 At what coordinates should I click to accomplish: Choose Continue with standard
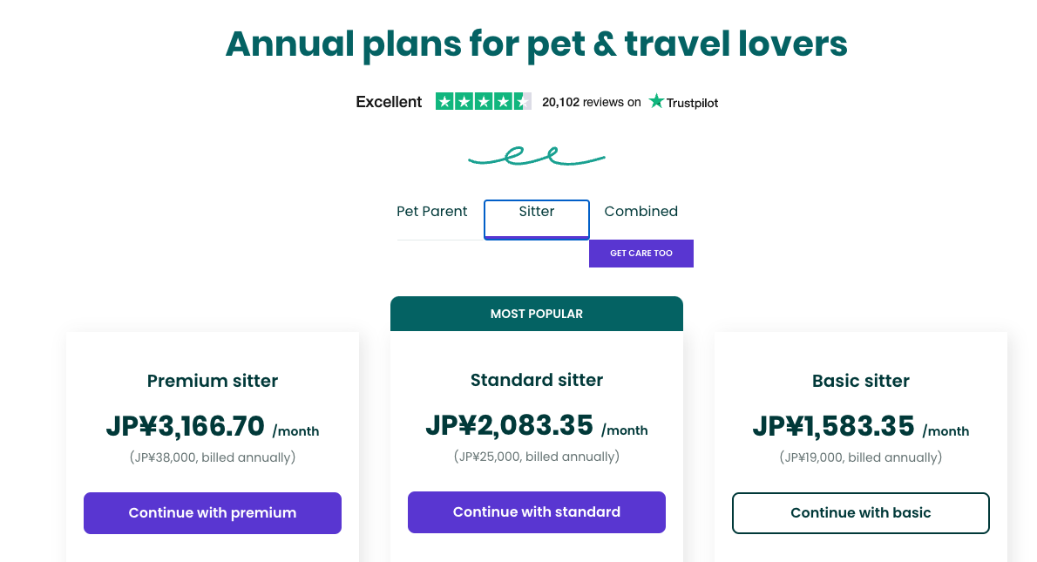click(537, 512)
